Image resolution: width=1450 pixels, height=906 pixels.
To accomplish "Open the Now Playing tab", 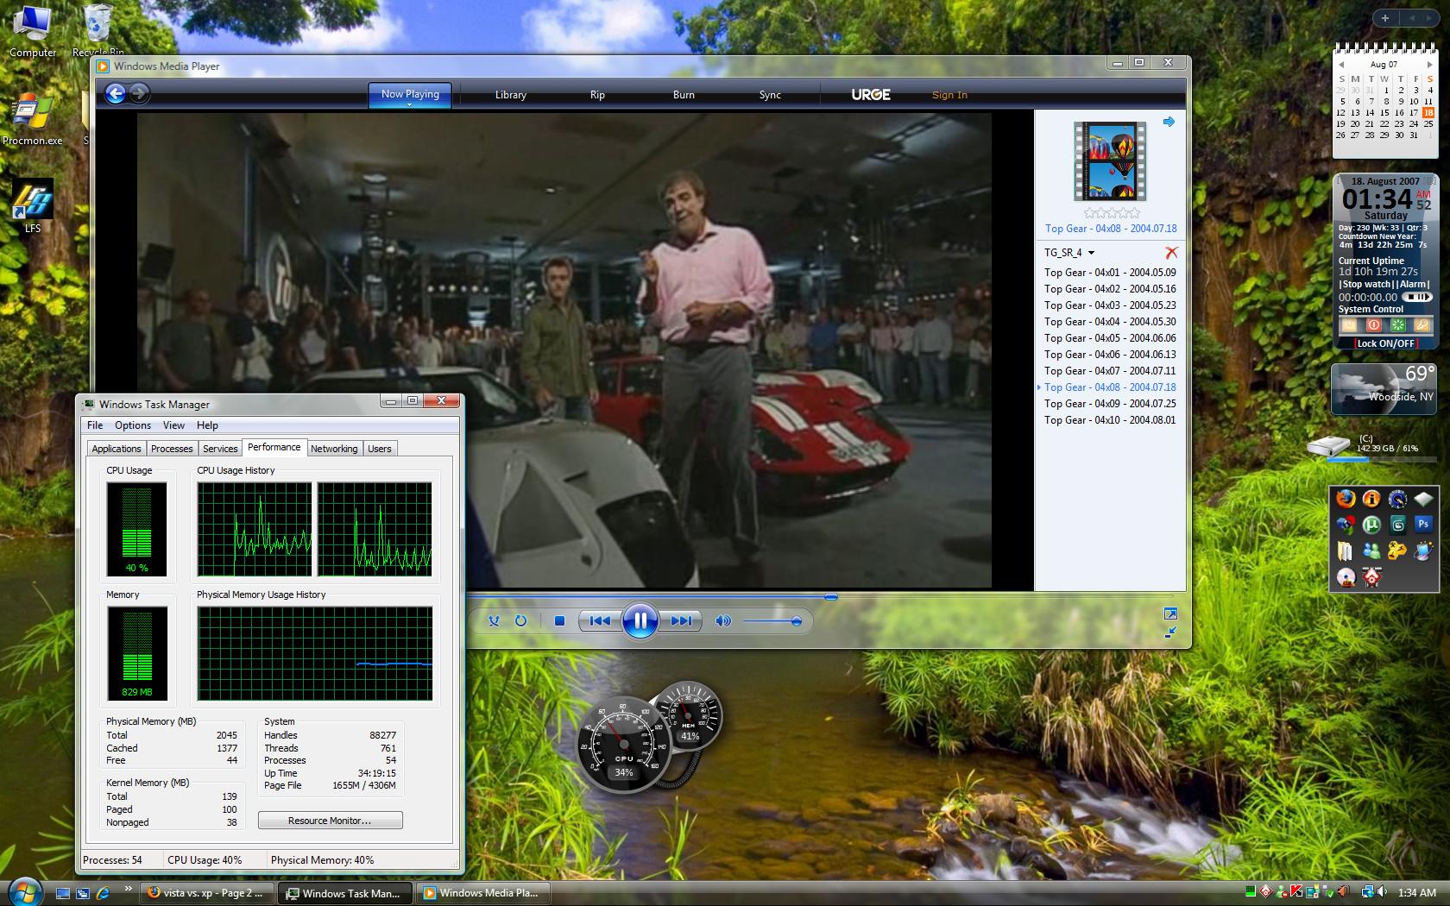I will click(x=410, y=94).
